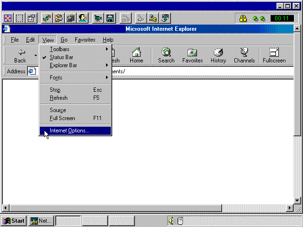The width and height of the screenshot is (303, 227).
Task: Open the Edit menu
Action: [30, 40]
